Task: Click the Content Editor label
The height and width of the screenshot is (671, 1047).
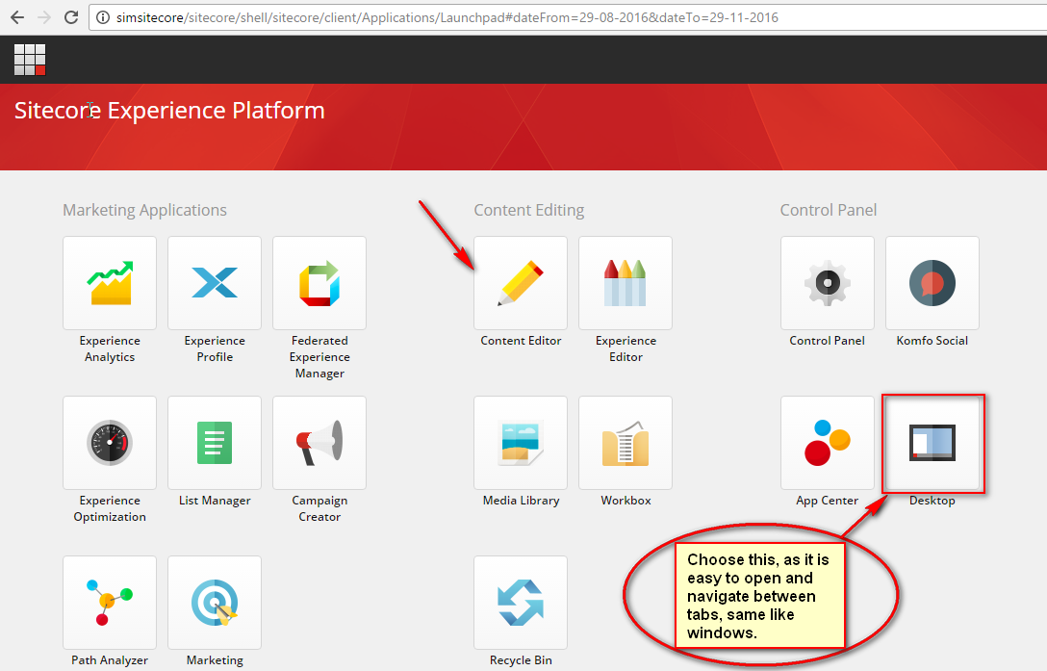Action: pyautogui.click(x=521, y=340)
